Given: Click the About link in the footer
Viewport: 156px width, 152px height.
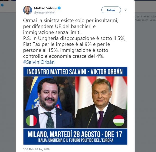Looking at the screenshot, I should [x=154, y=16].
